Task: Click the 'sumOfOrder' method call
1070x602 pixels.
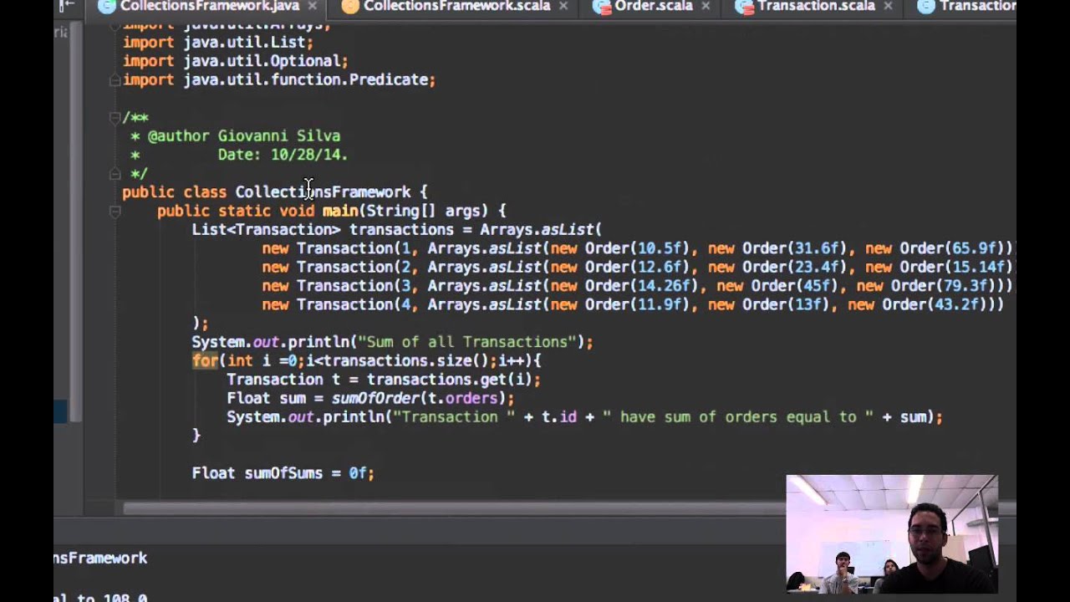Action: 375,398
